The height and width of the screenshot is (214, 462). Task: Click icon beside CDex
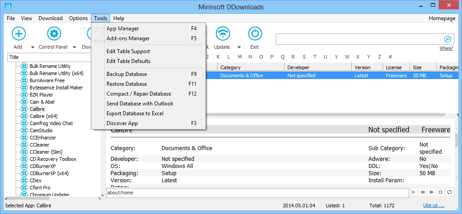(x=24, y=180)
